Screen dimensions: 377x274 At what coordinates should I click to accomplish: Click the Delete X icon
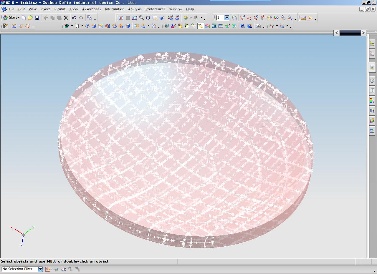pos(66,18)
